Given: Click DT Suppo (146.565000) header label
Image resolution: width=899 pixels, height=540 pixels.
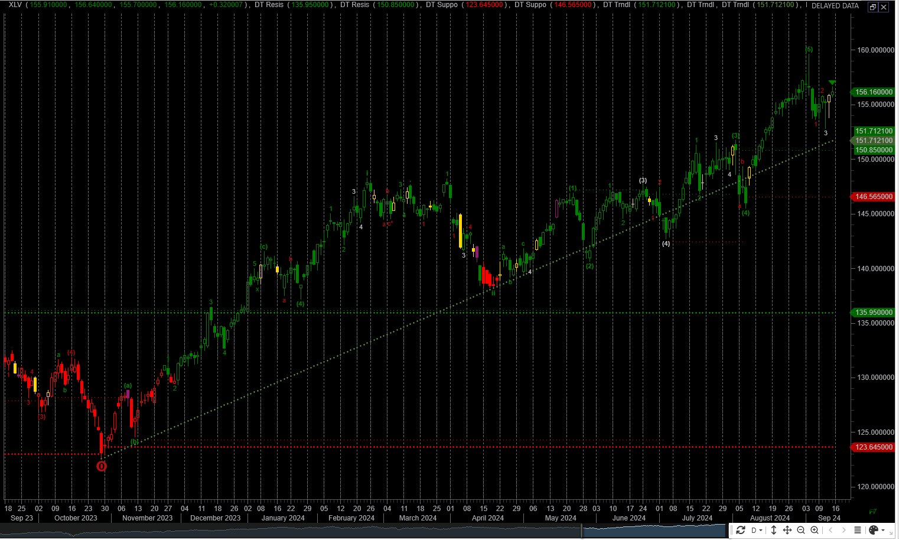Looking at the screenshot, I should click(555, 5).
